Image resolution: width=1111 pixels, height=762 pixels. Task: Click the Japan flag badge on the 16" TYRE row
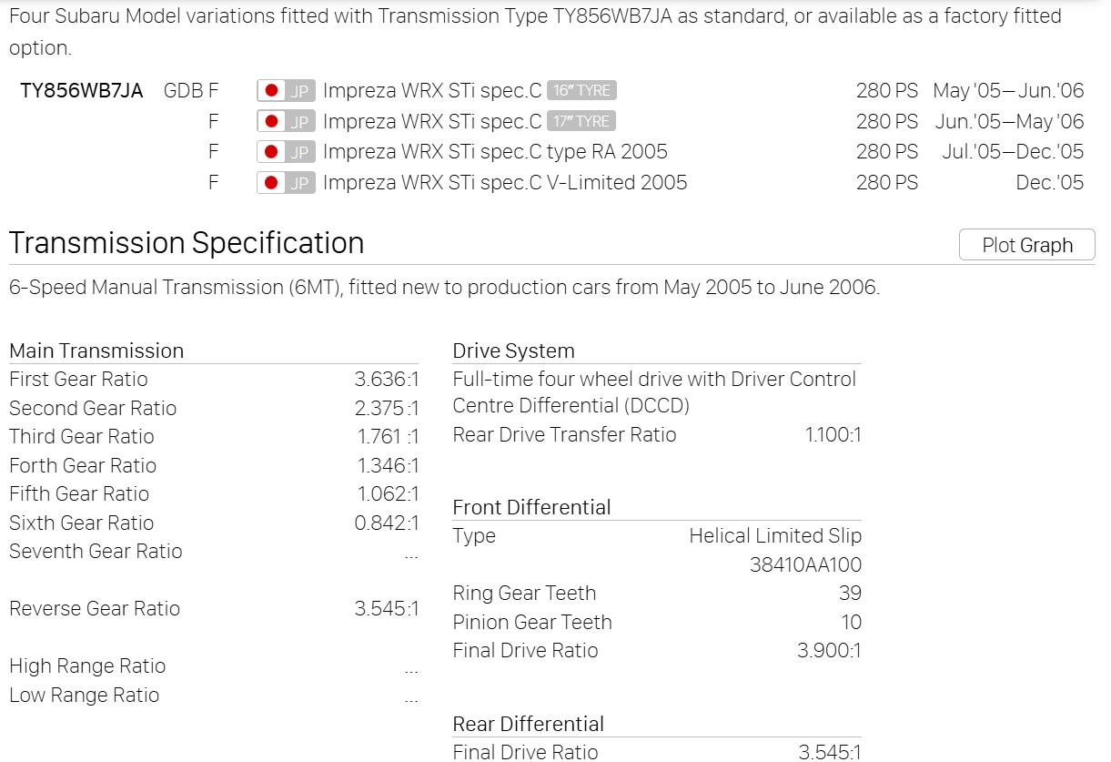click(x=286, y=91)
